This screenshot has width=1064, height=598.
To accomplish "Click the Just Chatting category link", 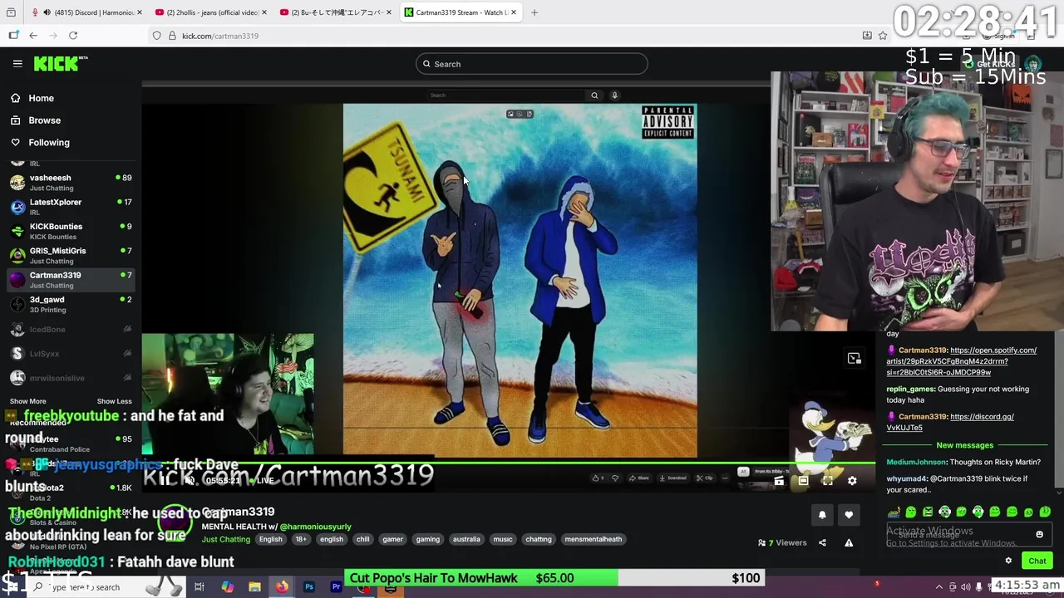I will point(226,540).
